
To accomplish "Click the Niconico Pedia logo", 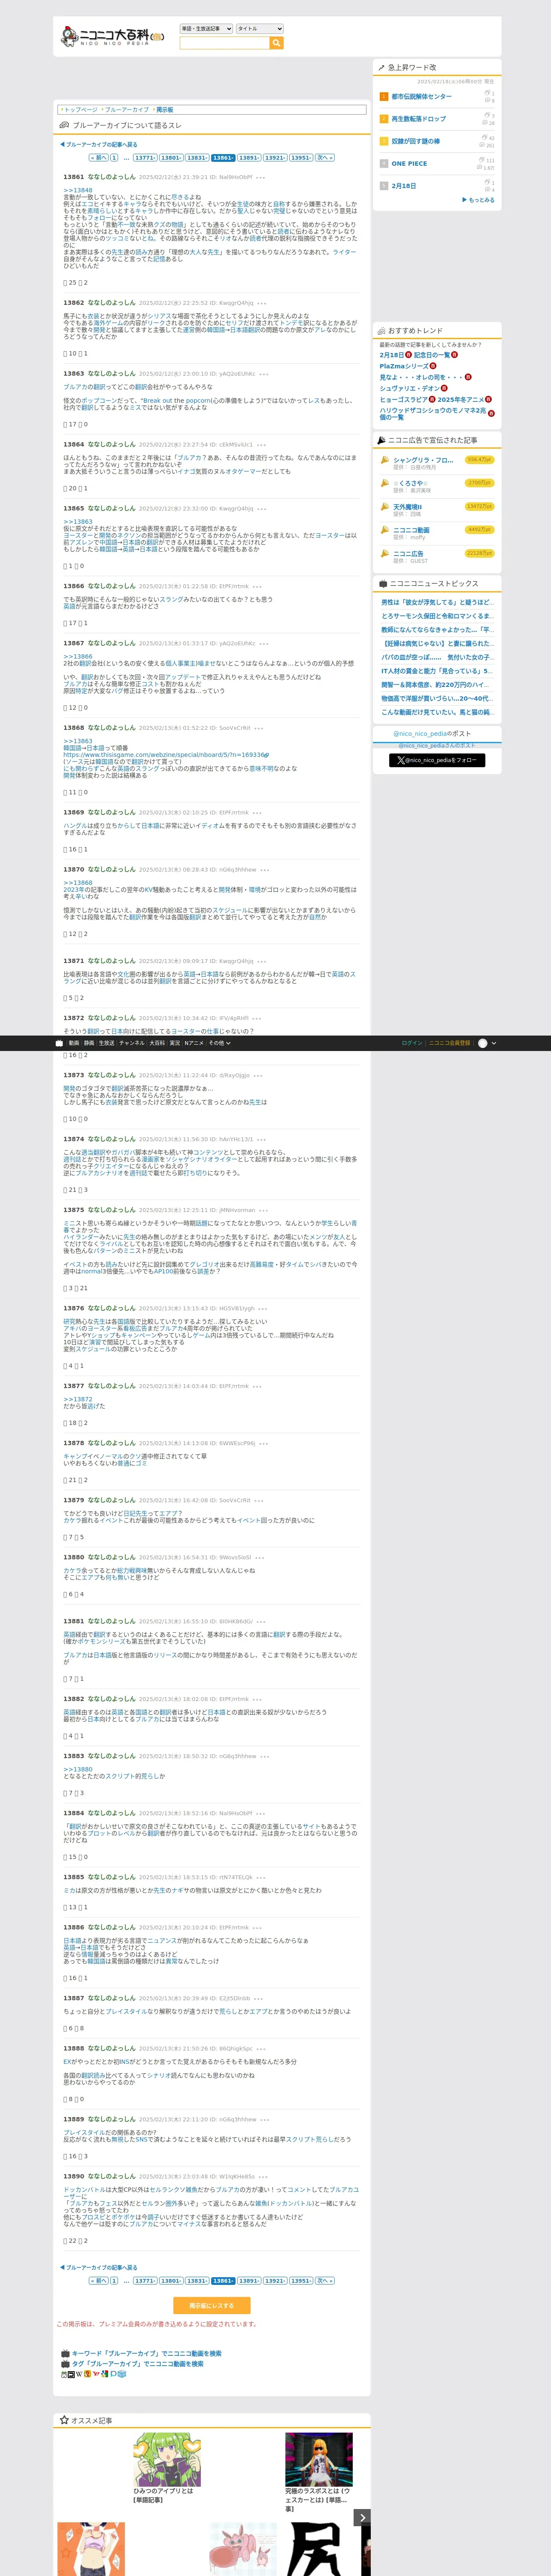I will pyautogui.click(x=112, y=36).
